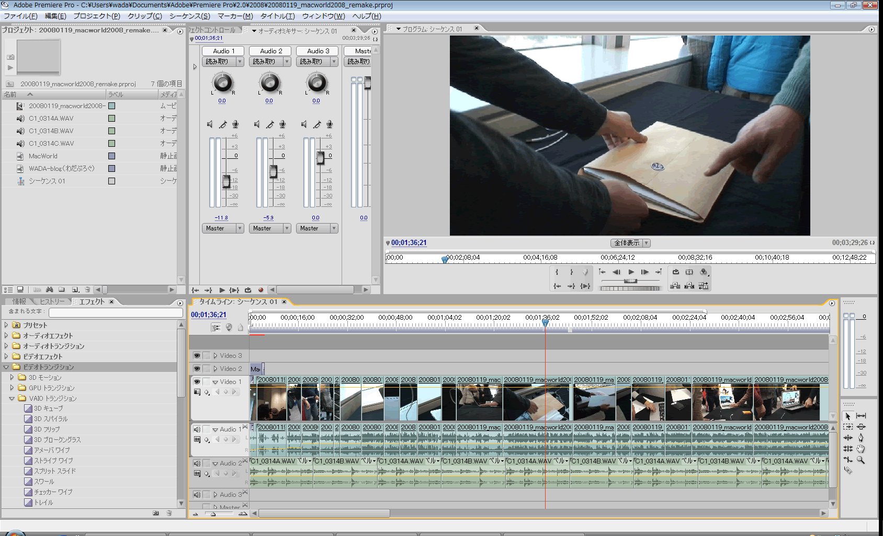Viewport: 883px width, 536px height.
Task: Open the 全体表示 zoom dropdown
Action: point(630,243)
